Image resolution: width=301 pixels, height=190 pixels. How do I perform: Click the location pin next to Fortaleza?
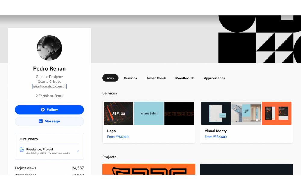(x=36, y=96)
